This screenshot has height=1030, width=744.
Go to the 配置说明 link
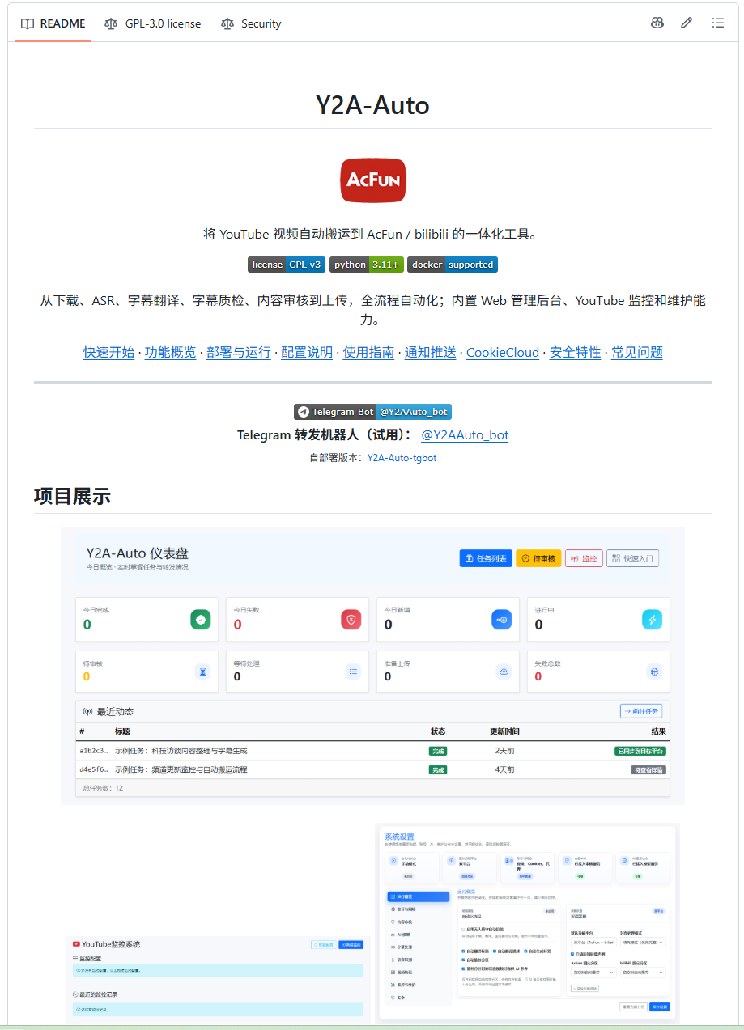(x=307, y=352)
